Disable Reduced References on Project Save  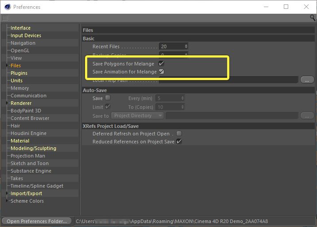[x=179, y=142]
